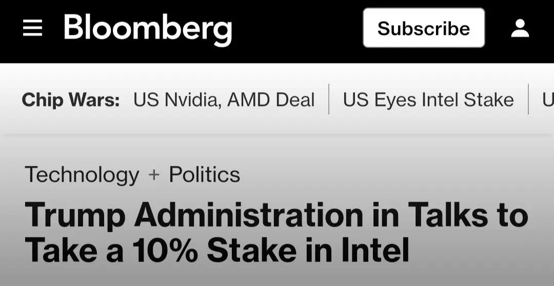Click the 10% figure in the headline

[165, 250]
